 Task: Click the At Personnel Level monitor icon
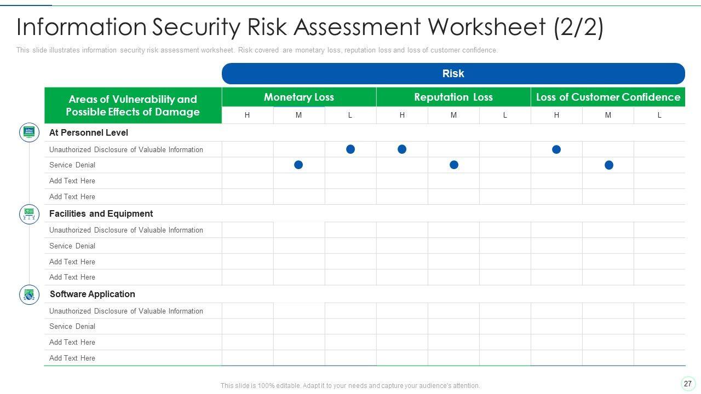[29, 132]
